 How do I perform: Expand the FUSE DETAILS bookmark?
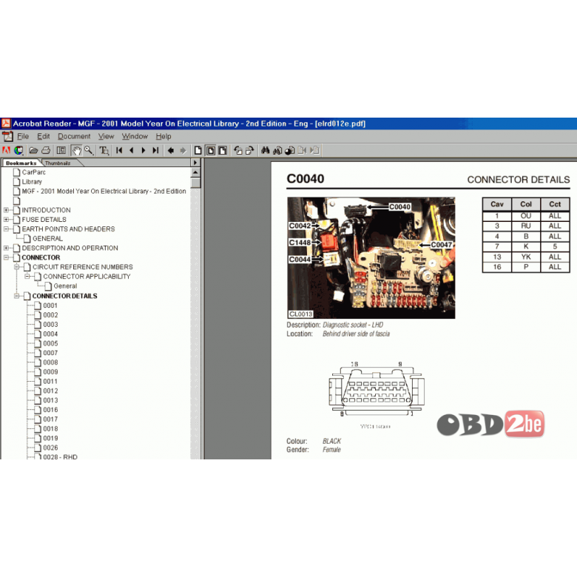[x=6, y=220]
